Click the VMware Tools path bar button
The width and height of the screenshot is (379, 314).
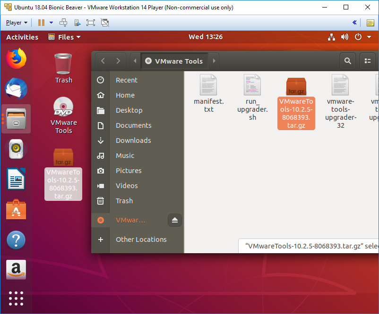click(174, 61)
